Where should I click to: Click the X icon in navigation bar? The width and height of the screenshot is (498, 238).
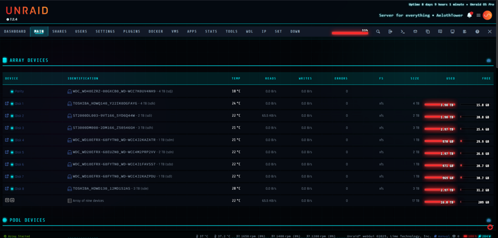pos(490,32)
